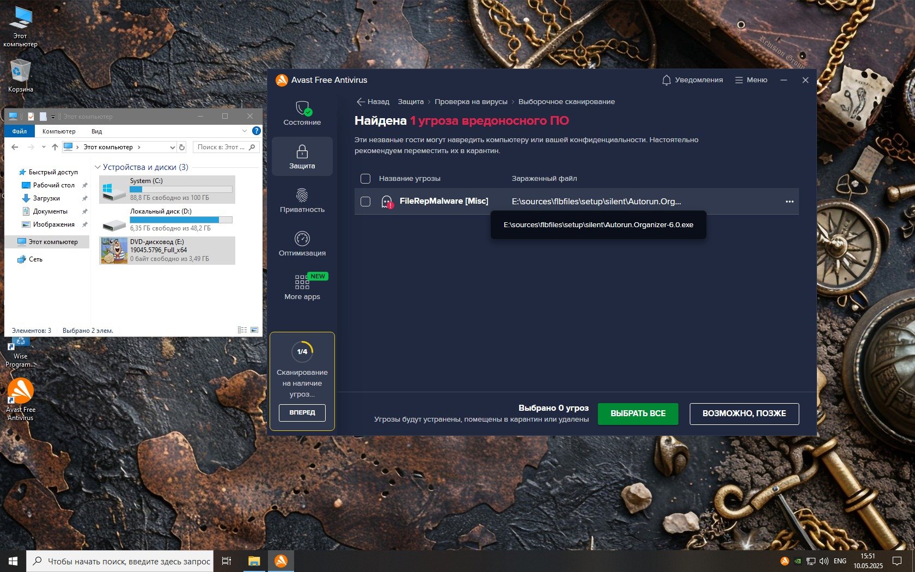Click the 1/4 scan progress circle
Viewport: 915px width, 572px height.
302,352
